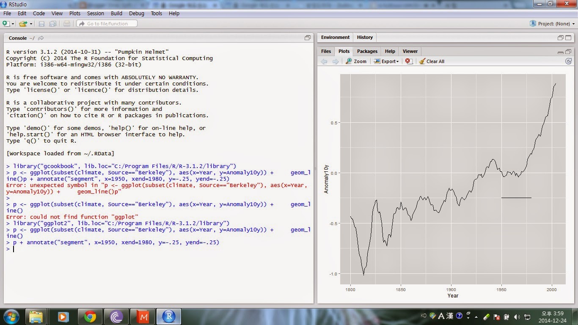Viewport: 578px width, 325px height.
Task: Click the 'could not find function "ggplot"' error text
Action: [72, 217]
